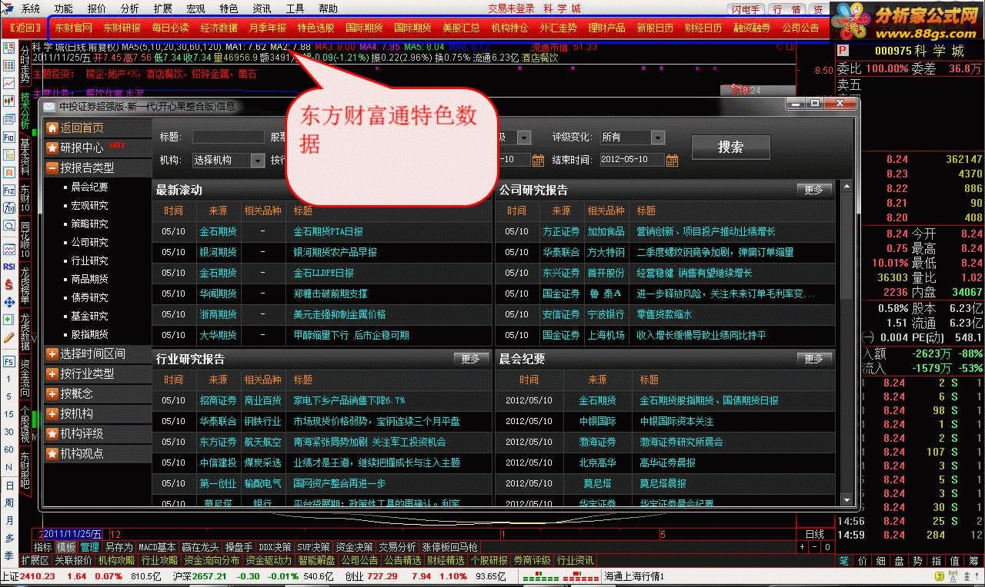Screen dimensions: 985x587
Task: Open the 选择机构 dropdown
Action: click(258, 160)
